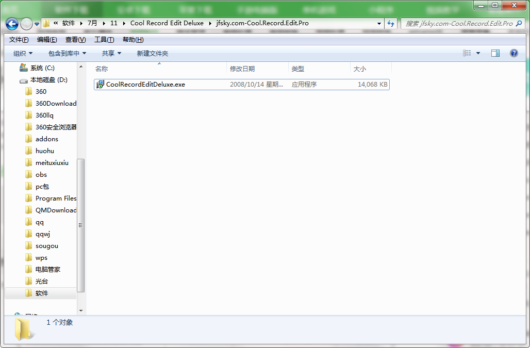Click the 应用程序 type cell
The width and height of the screenshot is (530, 348).
(x=304, y=85)
